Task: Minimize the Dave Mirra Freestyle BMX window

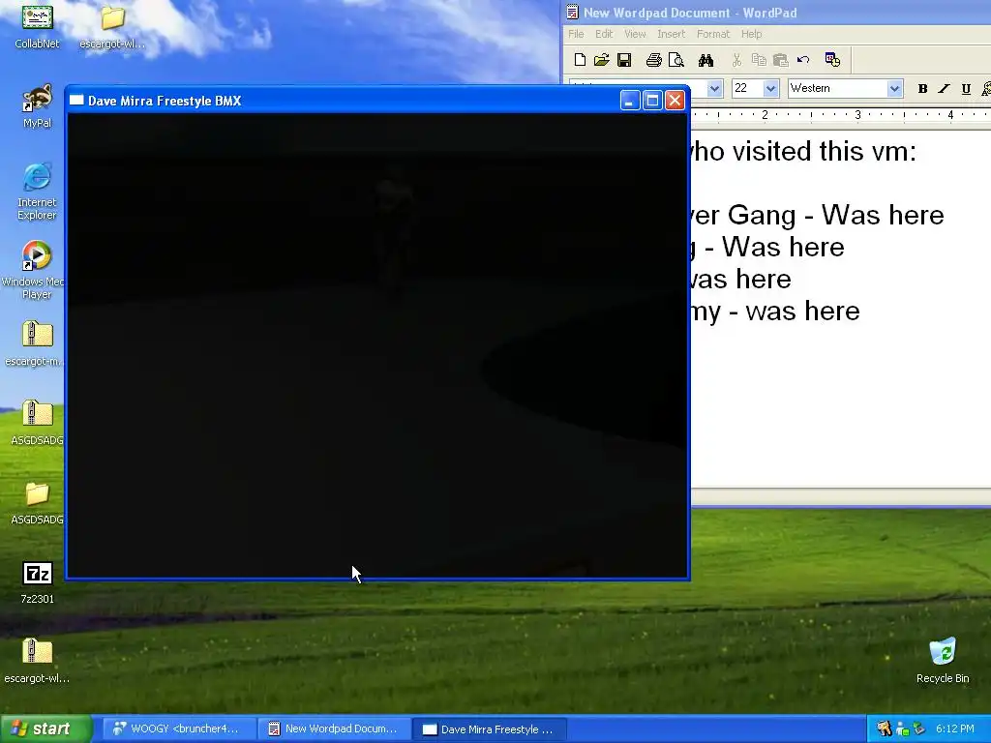Action: click(x=629, y=101)
